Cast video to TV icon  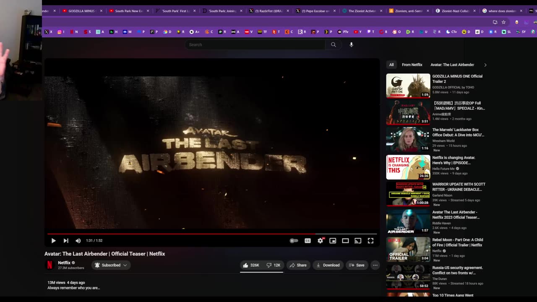[x=358, y=241]
